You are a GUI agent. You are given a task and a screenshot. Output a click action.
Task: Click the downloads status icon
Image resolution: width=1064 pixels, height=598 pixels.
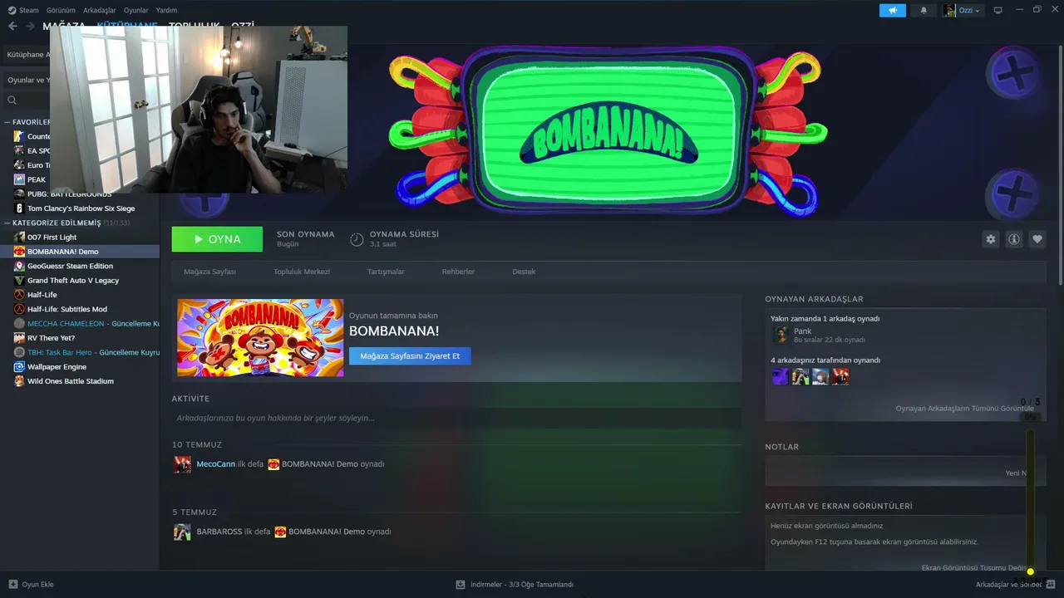pos(460,585)
